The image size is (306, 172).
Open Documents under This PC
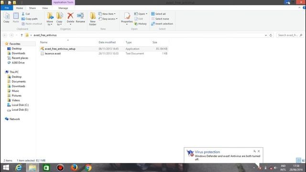pyautogui.click(x=19, y=81)
